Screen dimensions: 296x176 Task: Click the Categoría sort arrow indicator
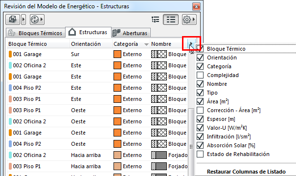click(x=146, y=44)
